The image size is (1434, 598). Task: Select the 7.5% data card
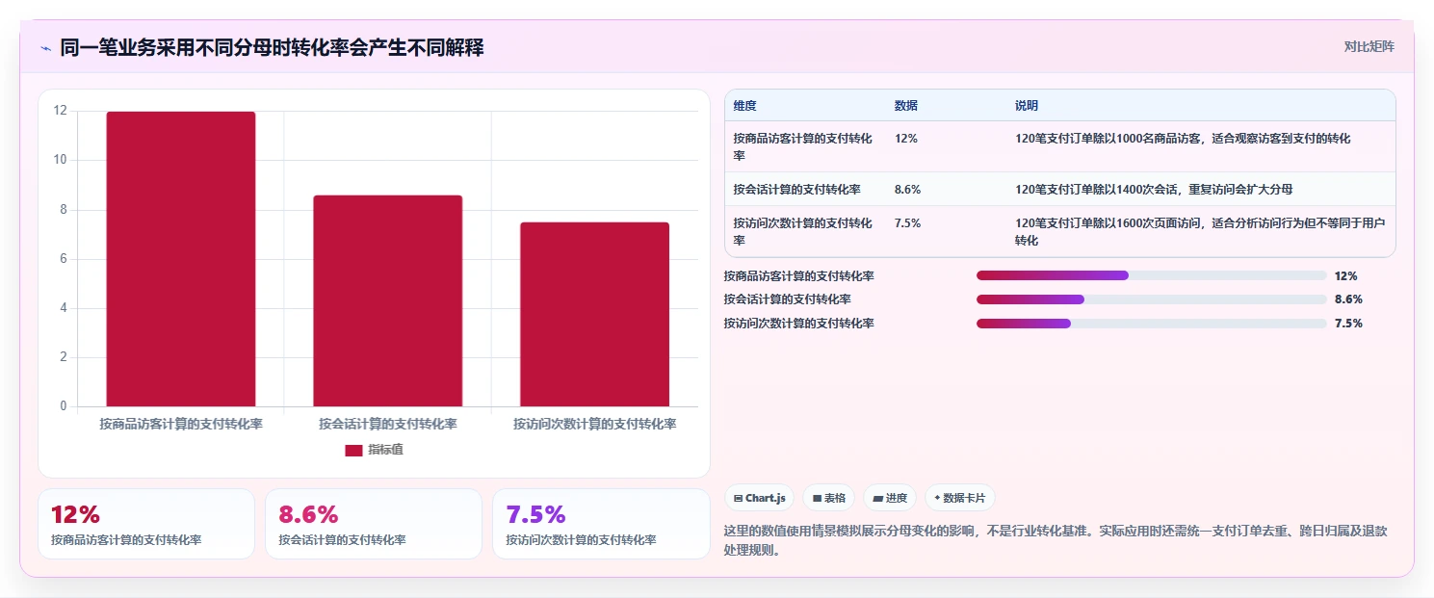click(x=601, y=524)
